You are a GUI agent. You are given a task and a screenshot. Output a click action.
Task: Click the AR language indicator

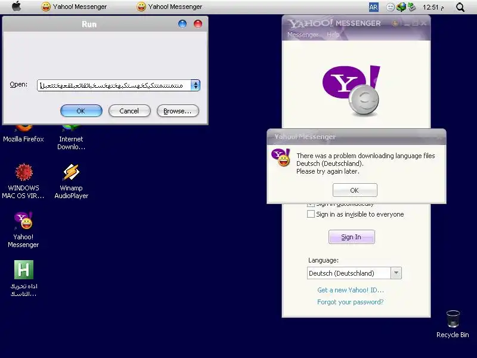point(374,7)
